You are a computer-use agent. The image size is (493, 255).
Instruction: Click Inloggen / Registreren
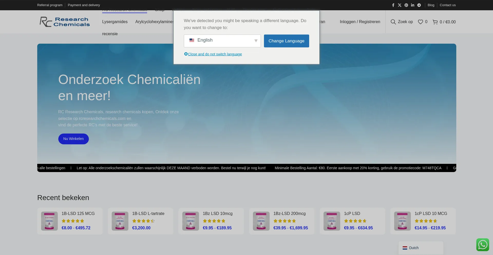[360, 22]
